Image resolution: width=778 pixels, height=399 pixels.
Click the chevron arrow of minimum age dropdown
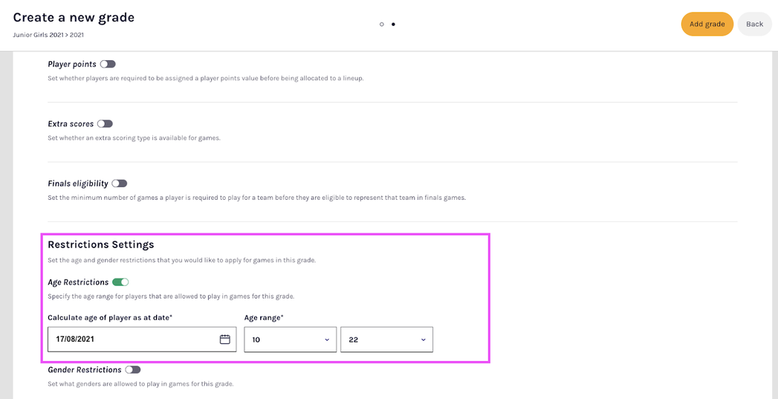tap(327, 340)
